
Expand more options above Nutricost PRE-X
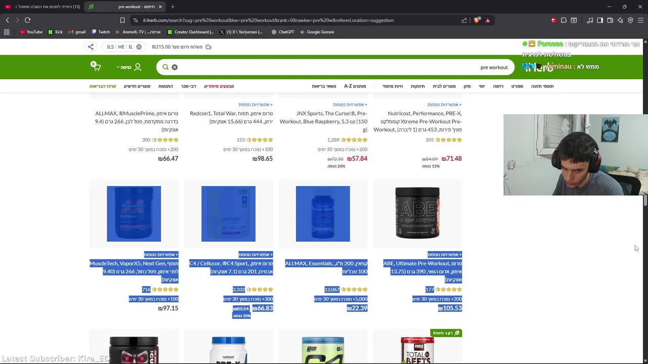pos(444,105)
